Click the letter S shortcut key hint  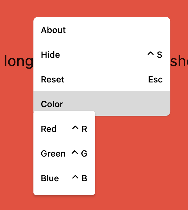pos(159,55)
